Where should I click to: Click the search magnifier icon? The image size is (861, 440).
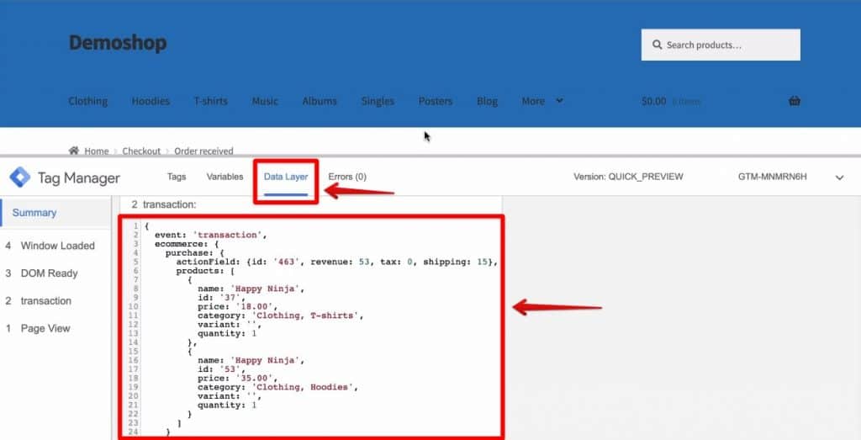657,45
